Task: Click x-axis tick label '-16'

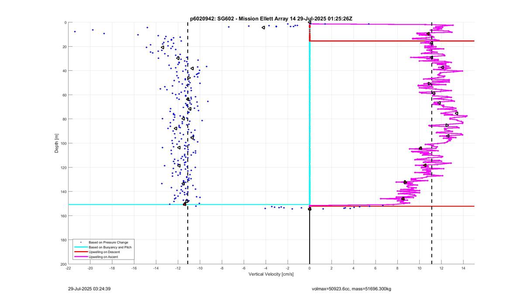Action: point(134,268)
